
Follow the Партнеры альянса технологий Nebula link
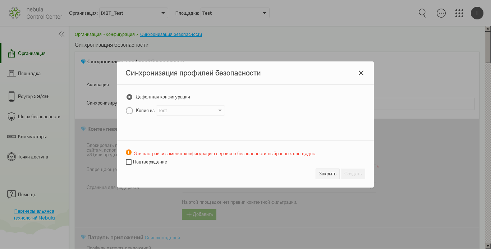(34, 215)
